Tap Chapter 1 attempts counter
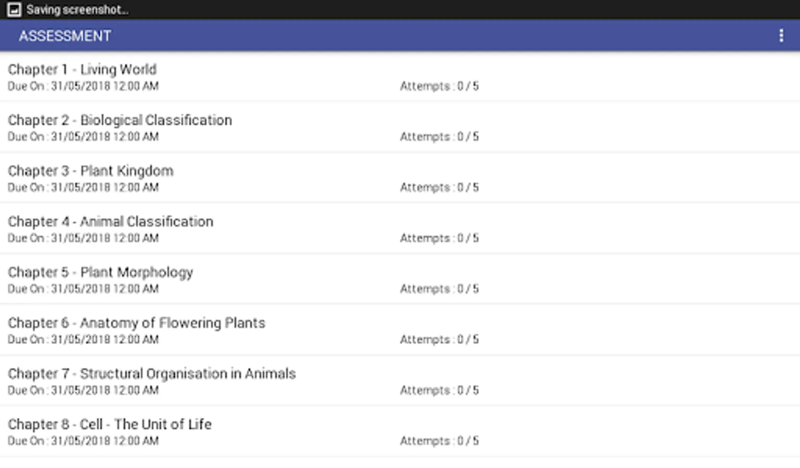The height and width of the screenshot is (468, 800). pos(439,86)
